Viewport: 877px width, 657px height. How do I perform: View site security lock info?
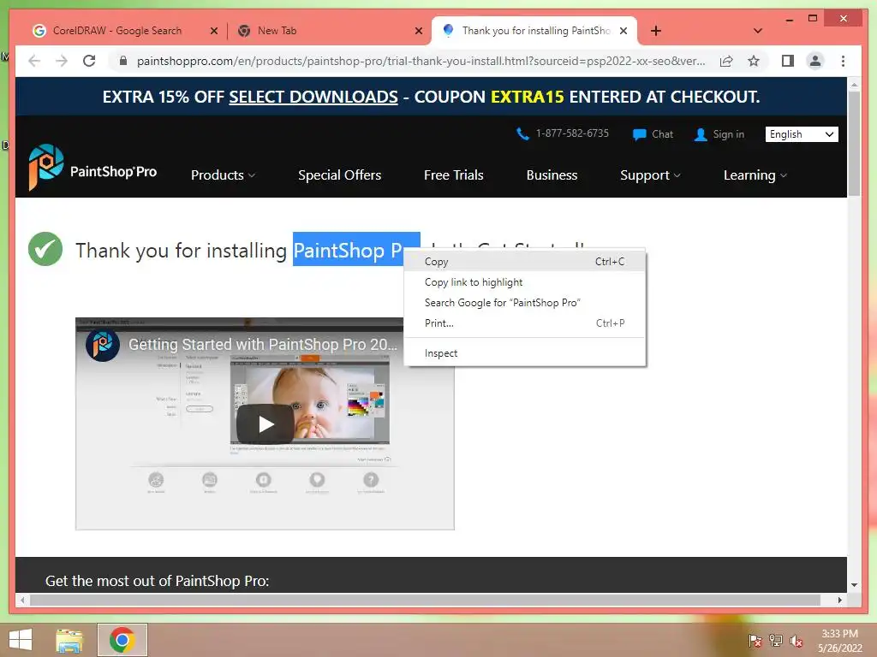123,61
